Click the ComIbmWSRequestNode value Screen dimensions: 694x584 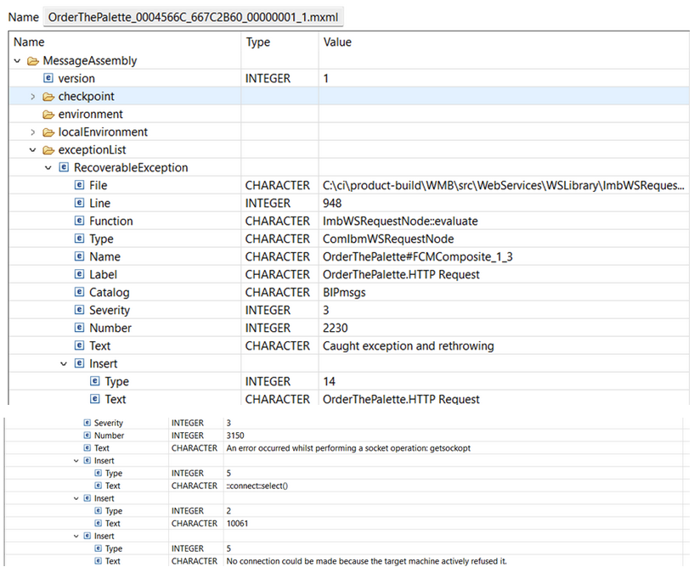pos(388,239)
